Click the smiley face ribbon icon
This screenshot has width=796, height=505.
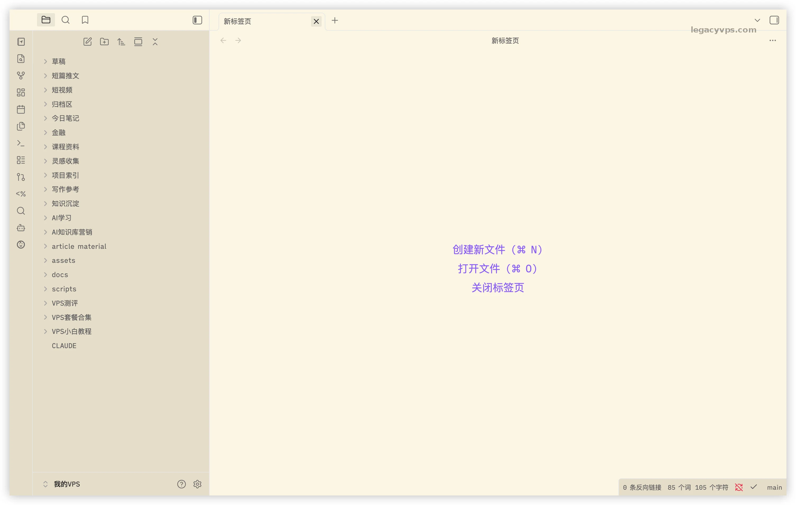(21, 245)
